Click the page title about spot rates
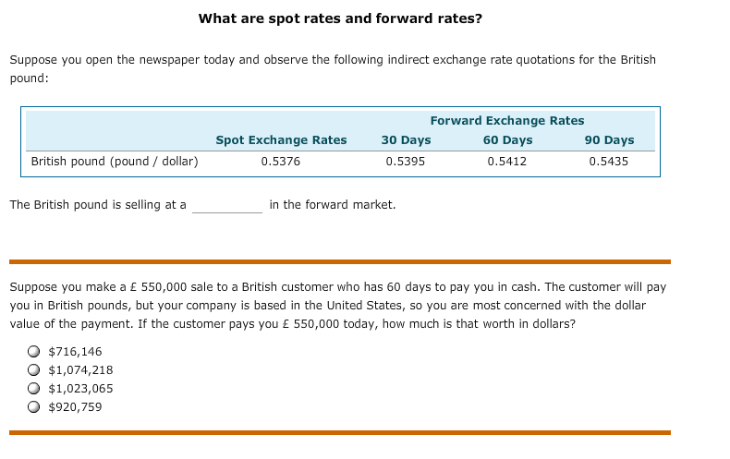This screenshot has width=730, height=459. tap(340, 18)
